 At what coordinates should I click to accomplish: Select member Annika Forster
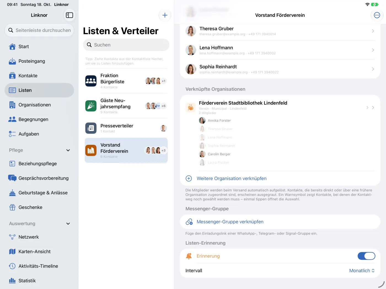tap(215, 121)
